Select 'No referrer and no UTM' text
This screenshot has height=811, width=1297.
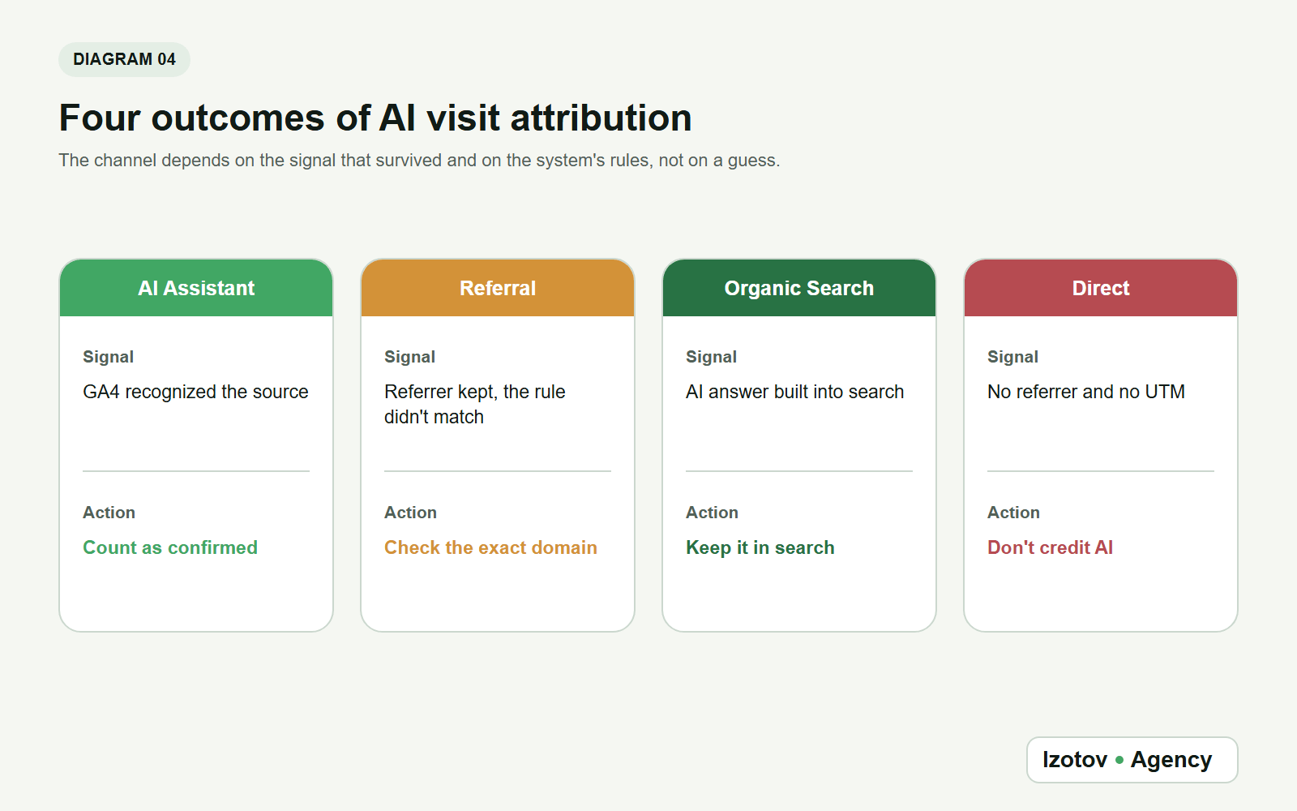(1086, 392)
